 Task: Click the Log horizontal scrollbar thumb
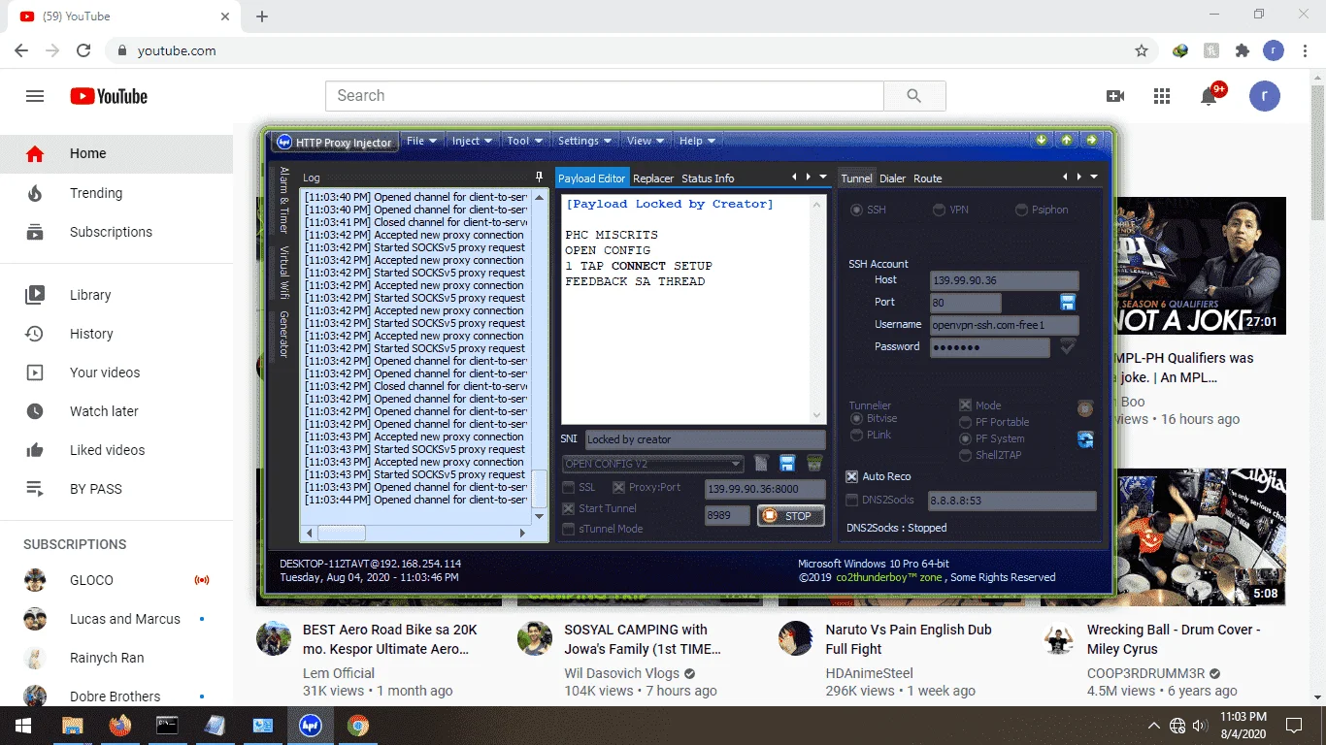pyautogui.click(x=342, y=533)
